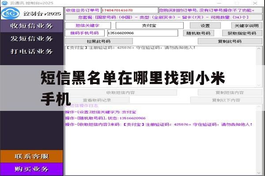This screenshot has height=176, width=265.
Task: Click the 短信关键字 label
Action: pyautogui.click(x=87, y=26)
